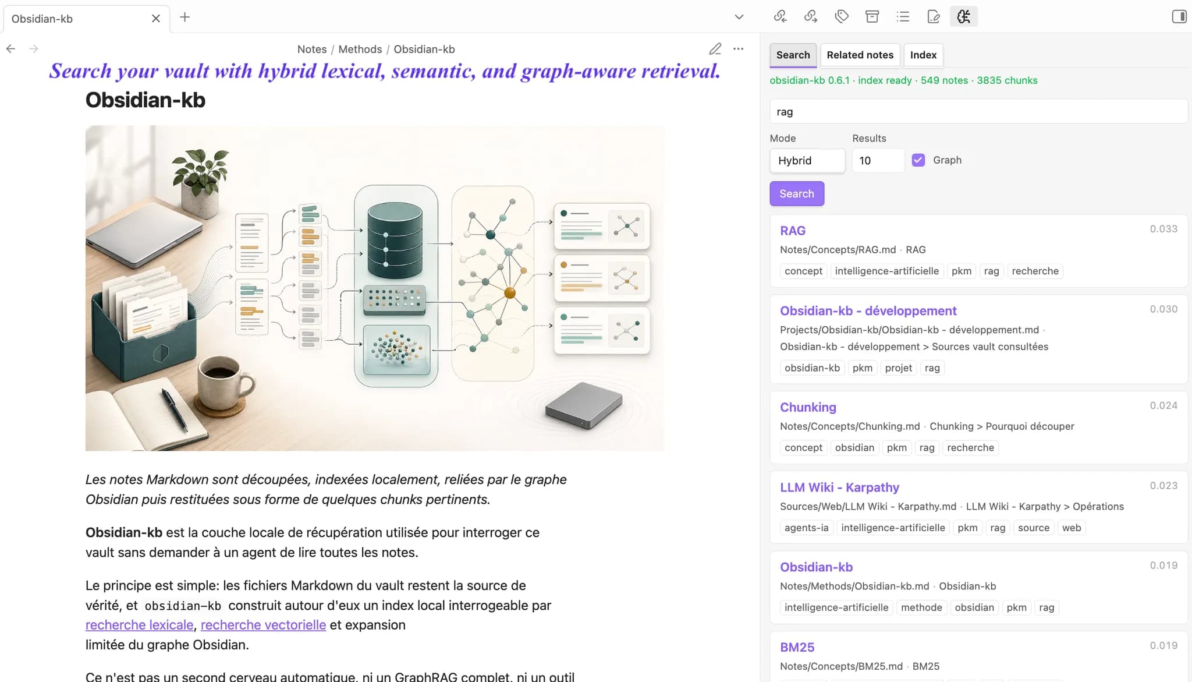Open the RAG search result

pyautogui.click(x=793, y=231)
